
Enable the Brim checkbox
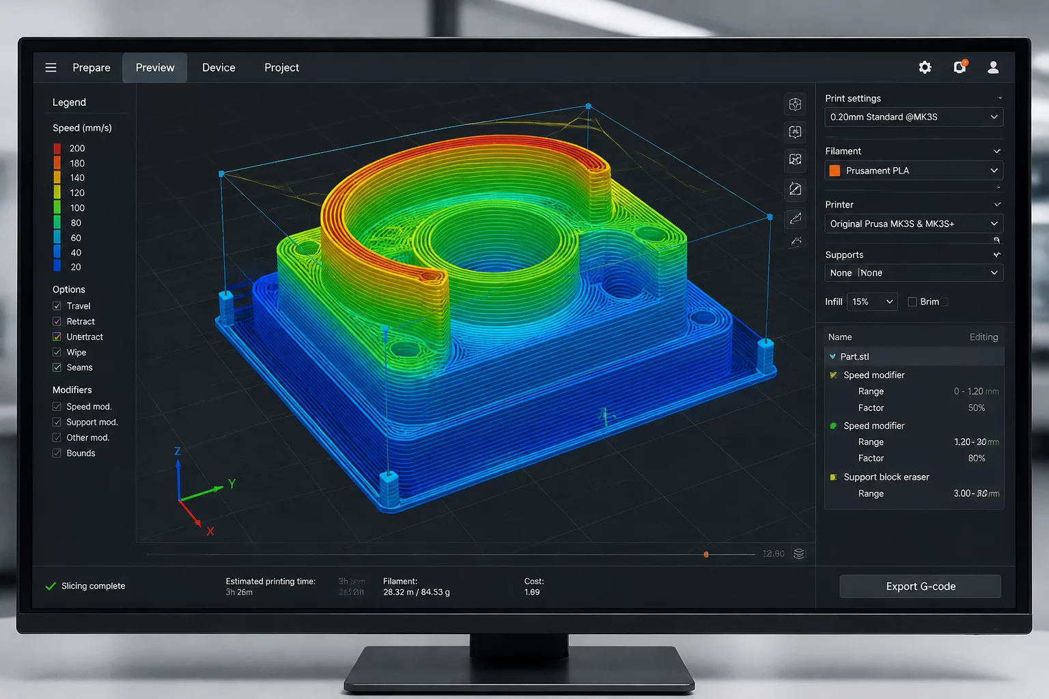point(912,302)
